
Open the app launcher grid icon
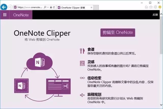coord(5,15)
